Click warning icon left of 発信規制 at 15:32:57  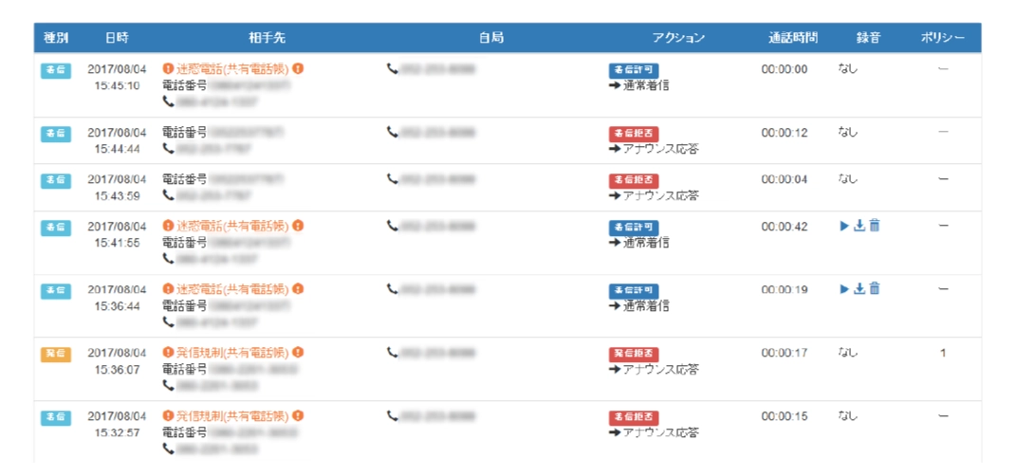point(168,415)
